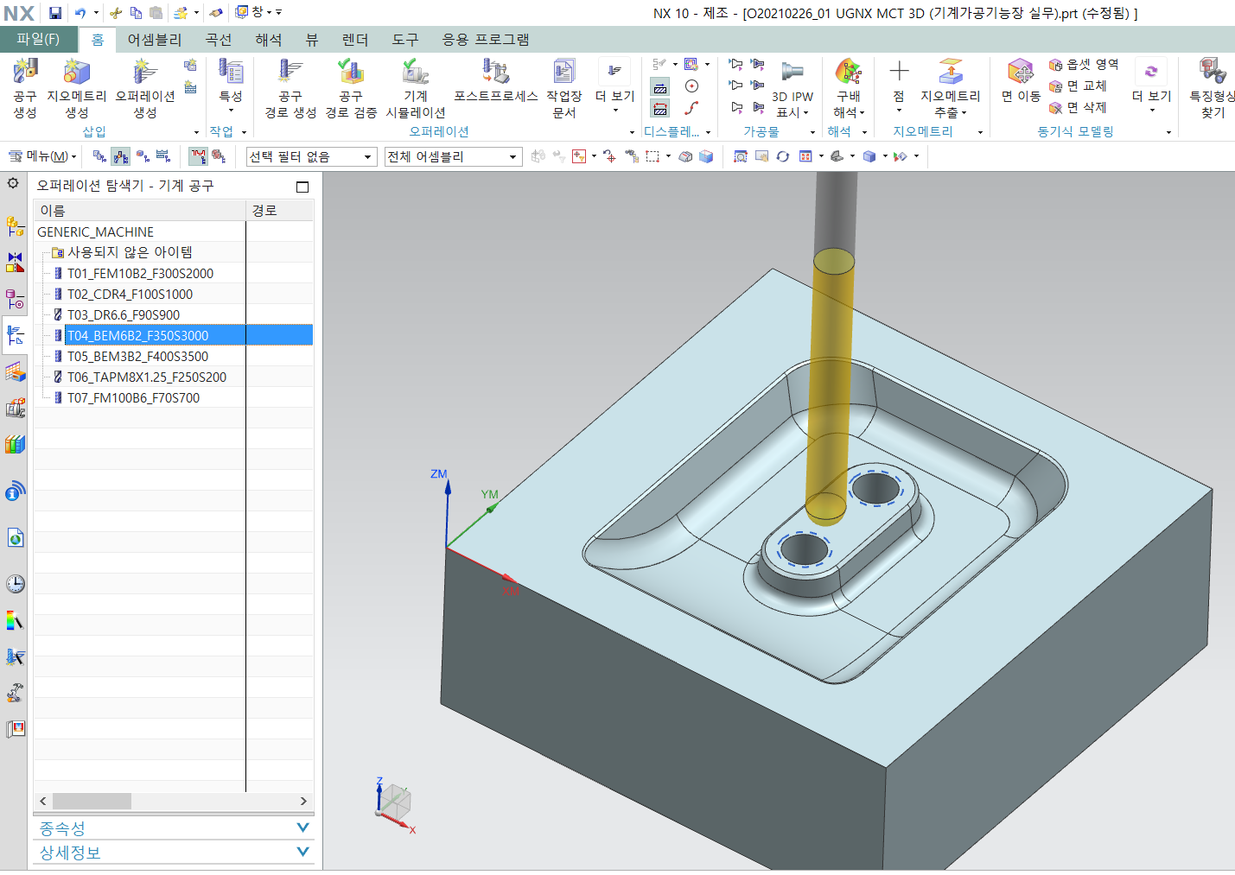Screen dimensions: 1235x875
Task: Open the 메뉴(M) dropdown
Action: point(42,156)
